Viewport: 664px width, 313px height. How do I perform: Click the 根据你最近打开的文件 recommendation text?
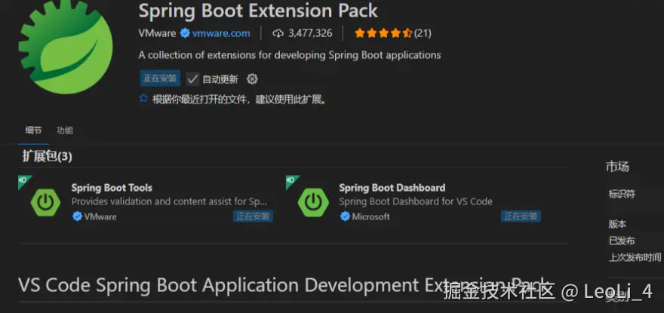tap(239, 100)
